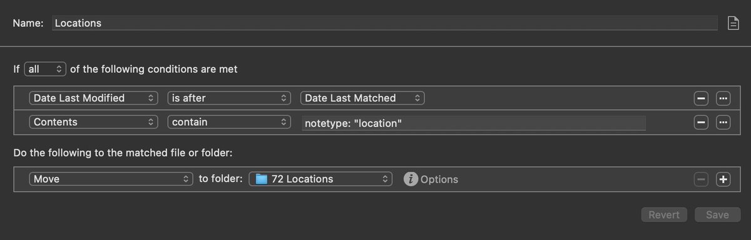Remove the Date Last Modified condition row
The height and width of the screenshot is (240, 751).
pyautogui.click(x=701, y=98)
